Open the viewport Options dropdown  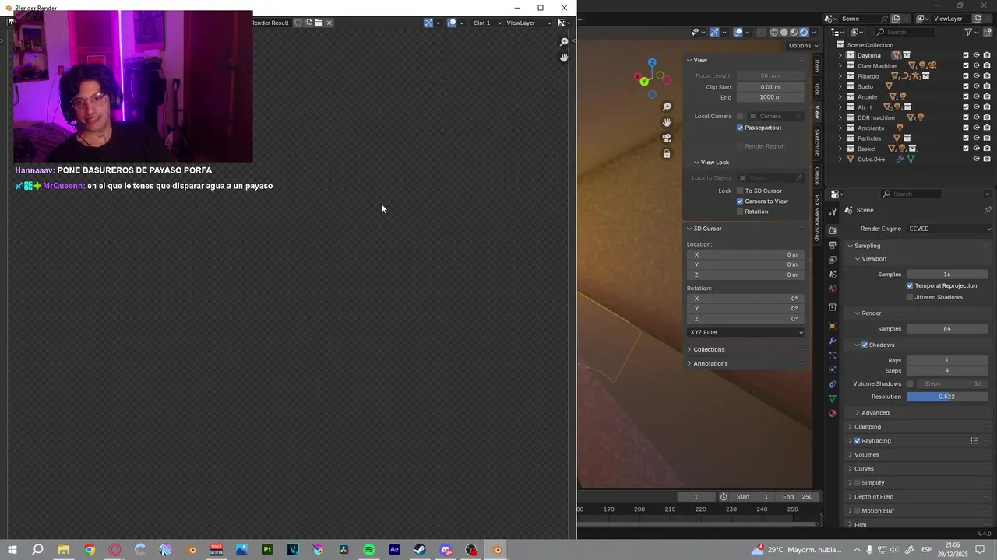803,46
